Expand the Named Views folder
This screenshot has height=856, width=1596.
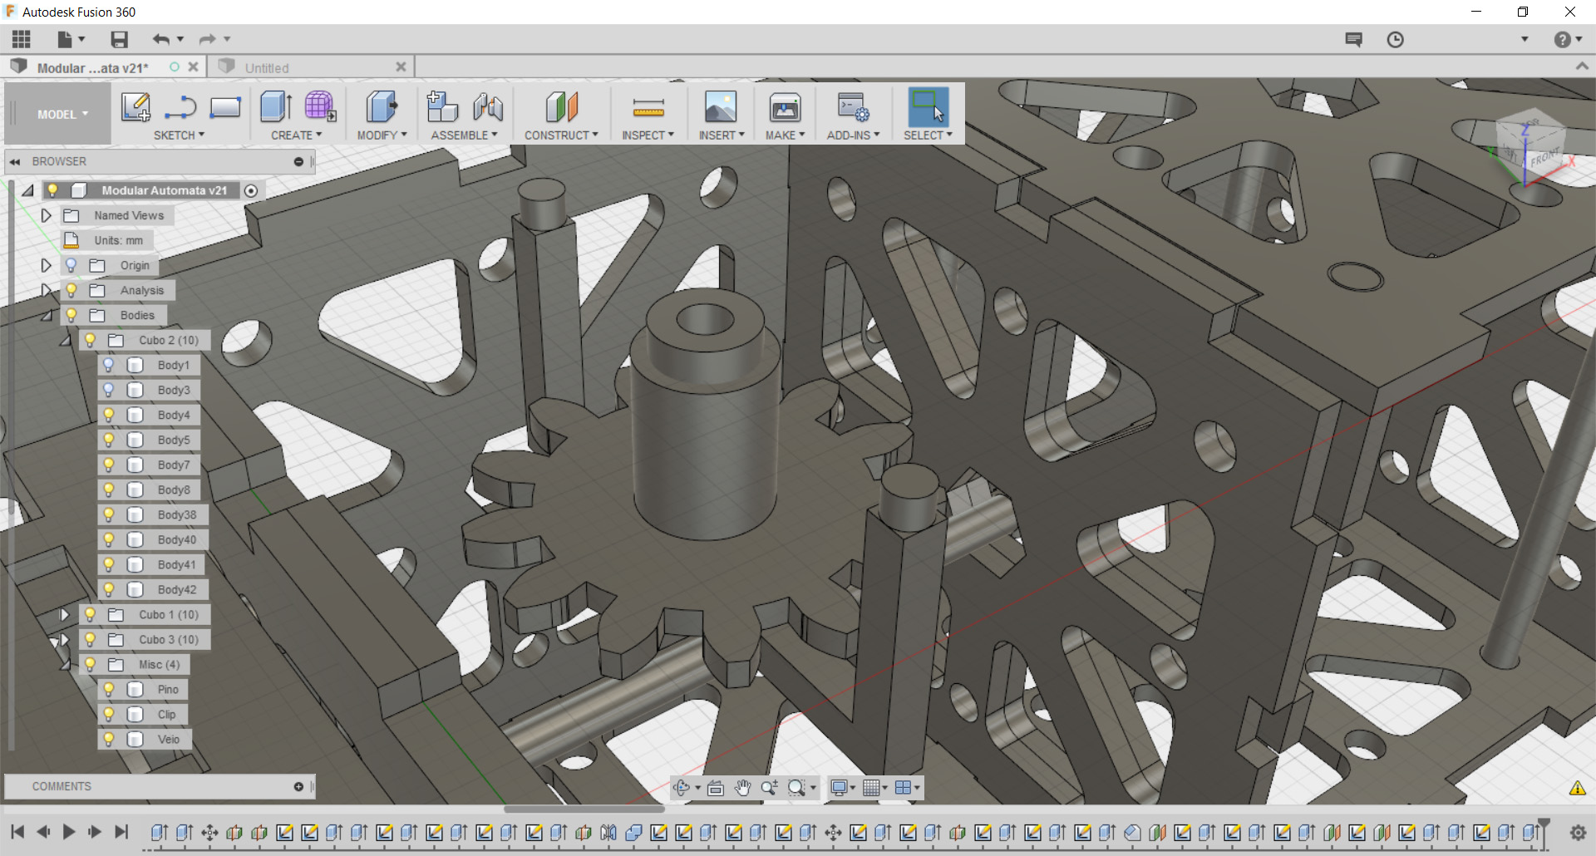coord(47,215)
